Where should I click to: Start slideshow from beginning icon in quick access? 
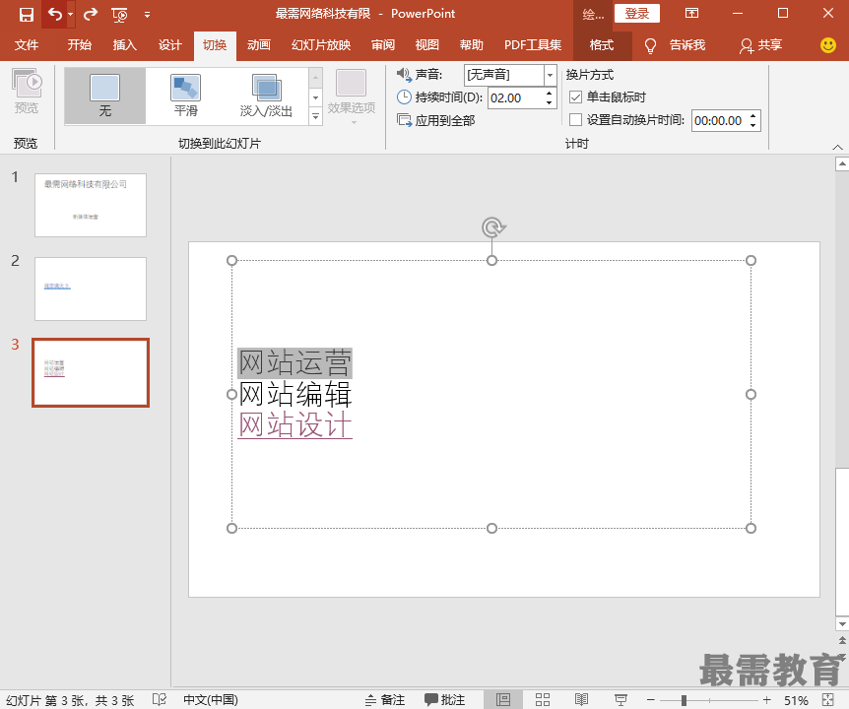pos(119,15)
